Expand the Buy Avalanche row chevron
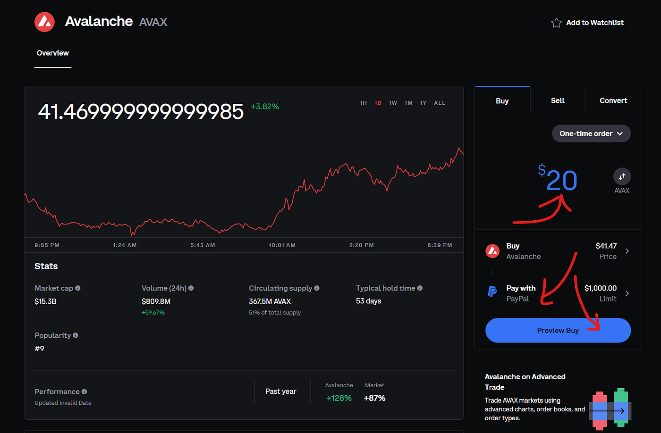The image size is (661, 433). coord(627,251)
